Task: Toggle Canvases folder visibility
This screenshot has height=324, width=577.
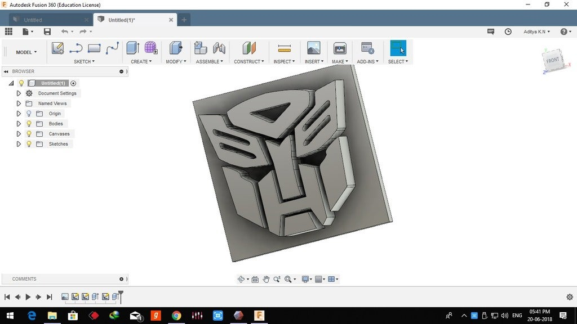Action: [29, 133]
